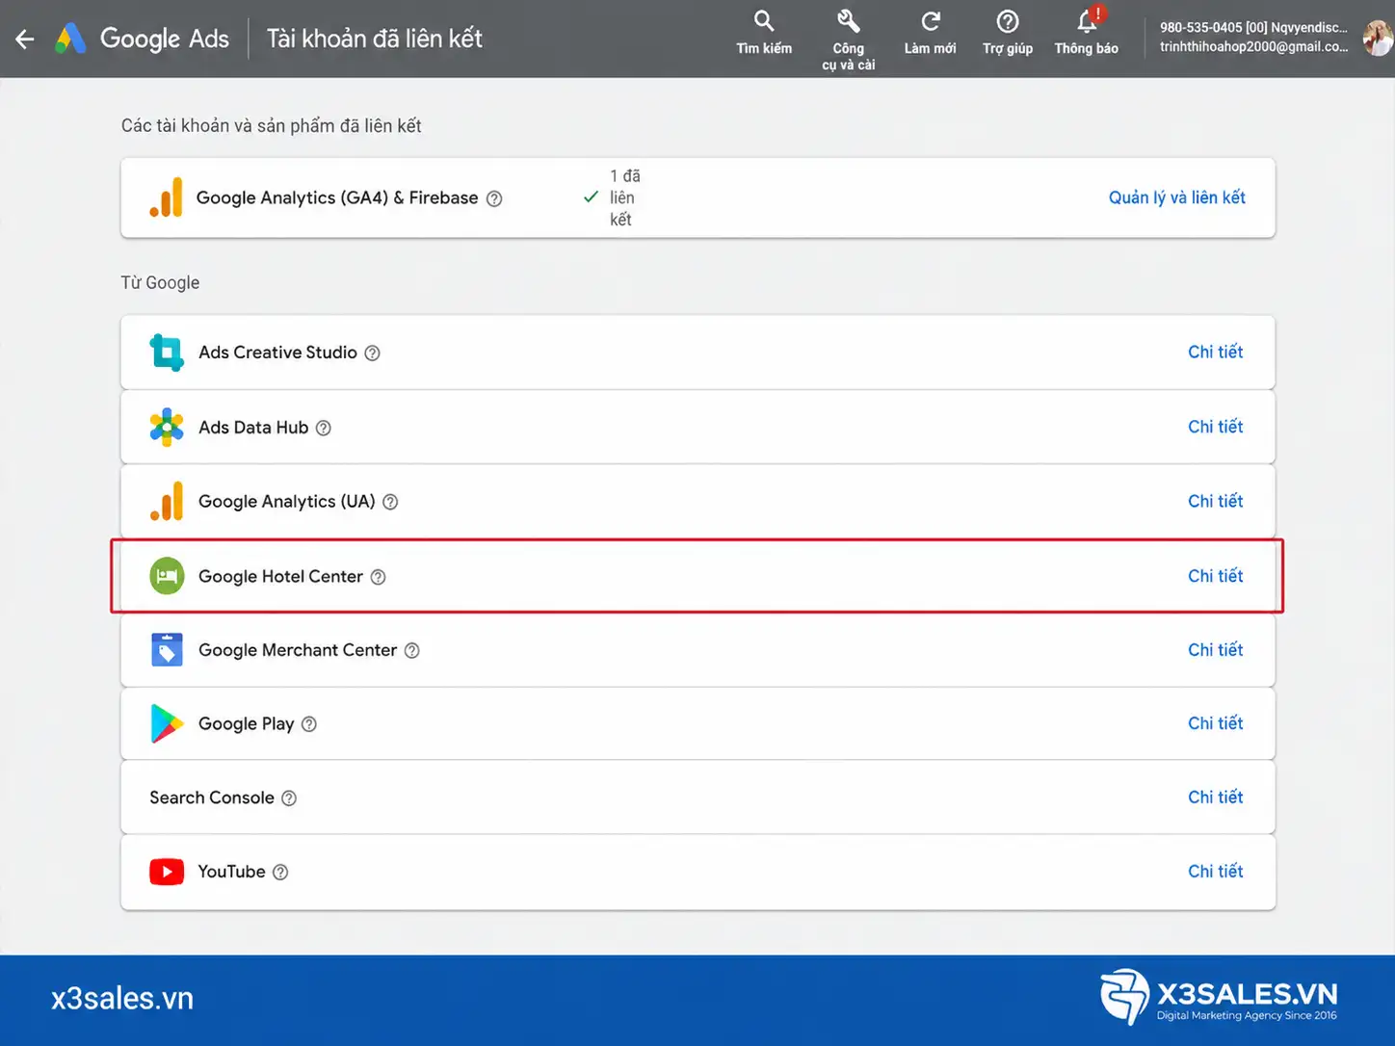Open help tooltip for YouTube
1395x1046 pixels.
point(280,872)
